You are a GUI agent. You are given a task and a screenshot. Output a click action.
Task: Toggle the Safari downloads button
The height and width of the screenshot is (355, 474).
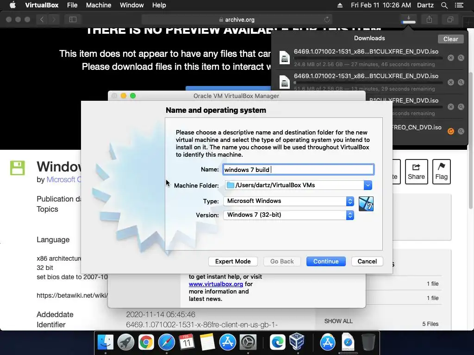[x=409, y=19]
